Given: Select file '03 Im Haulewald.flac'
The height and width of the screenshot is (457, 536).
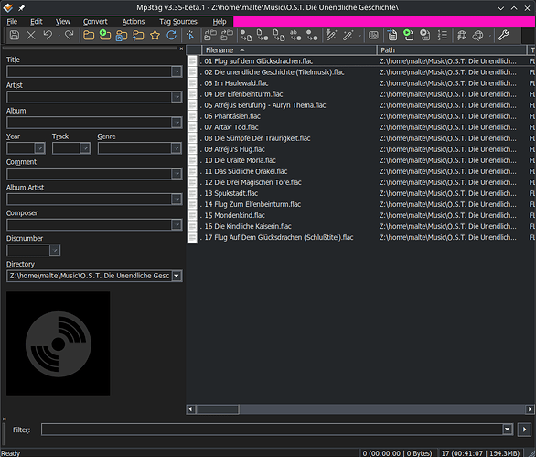Looking at the screenshot, I should [x=236, y=83].
